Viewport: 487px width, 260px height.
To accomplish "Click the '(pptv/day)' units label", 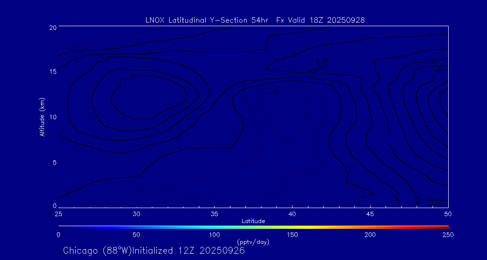I will (x=253, y=241).
